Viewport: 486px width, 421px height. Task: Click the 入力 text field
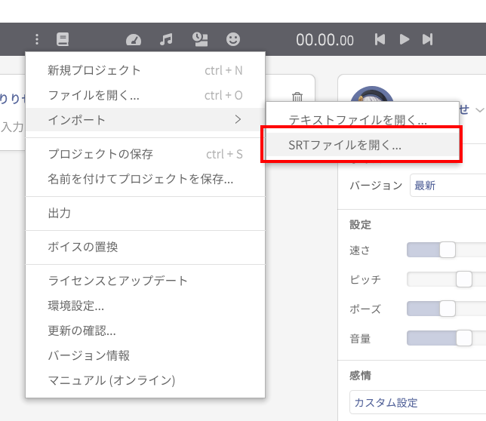(x=12, y=127)
